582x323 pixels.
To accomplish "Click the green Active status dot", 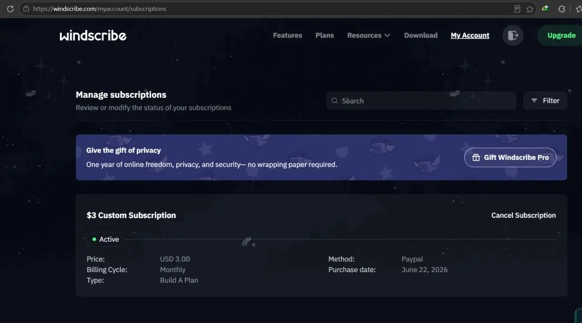I will tap(94, 239).
